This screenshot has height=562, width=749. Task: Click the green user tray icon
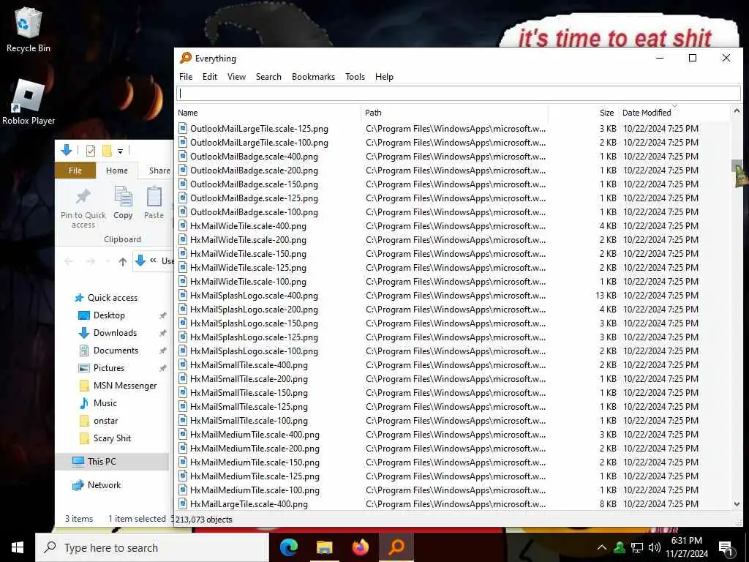coord(620,547)
